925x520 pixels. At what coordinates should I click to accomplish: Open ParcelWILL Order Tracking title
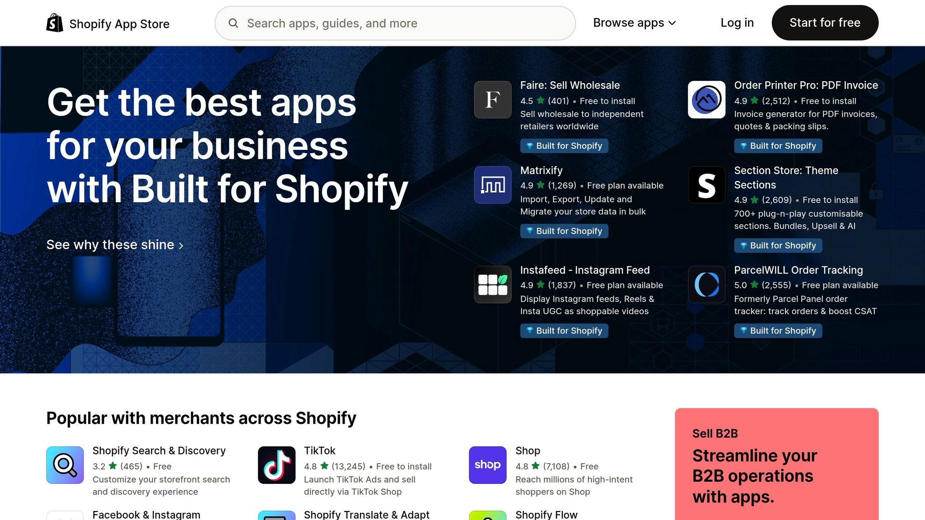pyautogui.click(x=799, y=270)
